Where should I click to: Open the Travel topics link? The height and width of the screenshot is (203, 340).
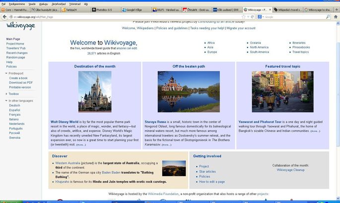(300, 52)
